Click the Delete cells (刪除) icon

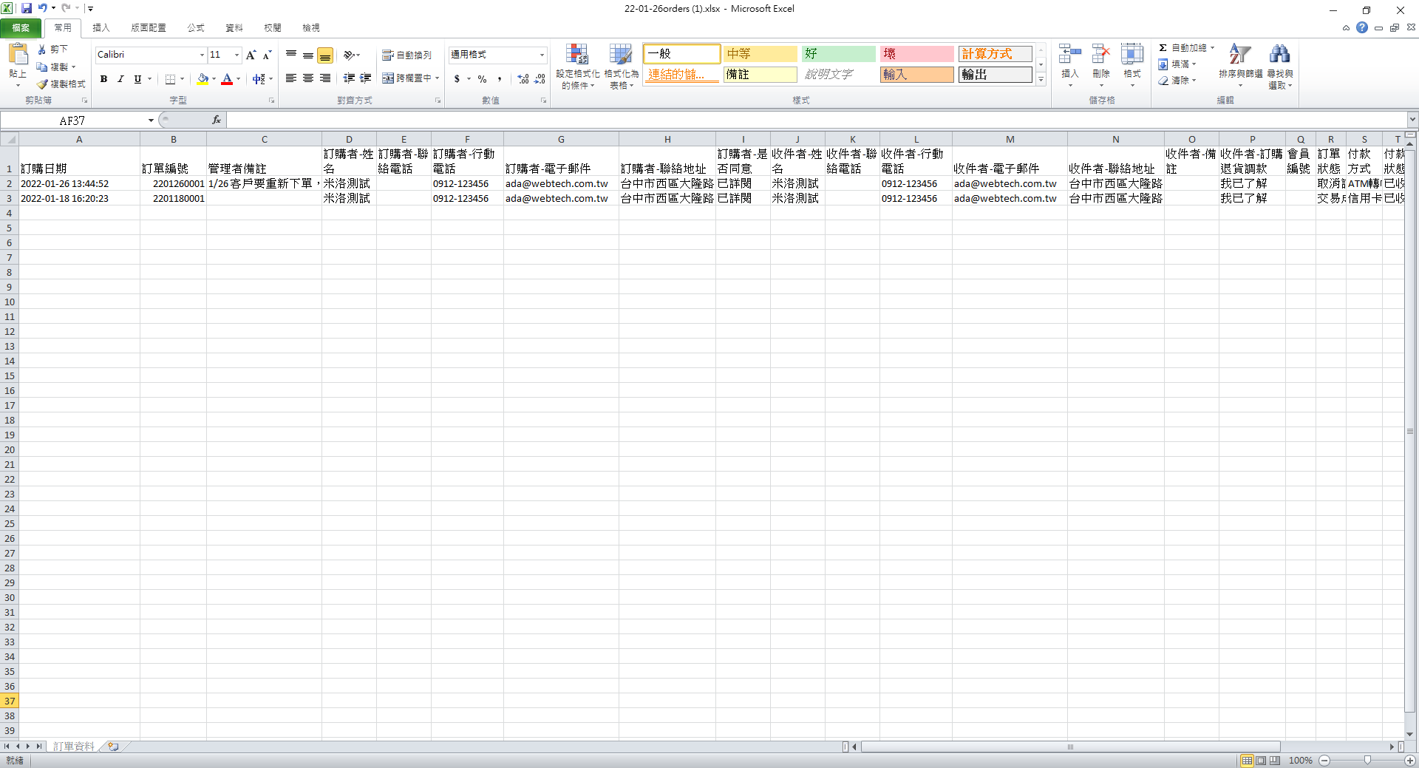1100,59
